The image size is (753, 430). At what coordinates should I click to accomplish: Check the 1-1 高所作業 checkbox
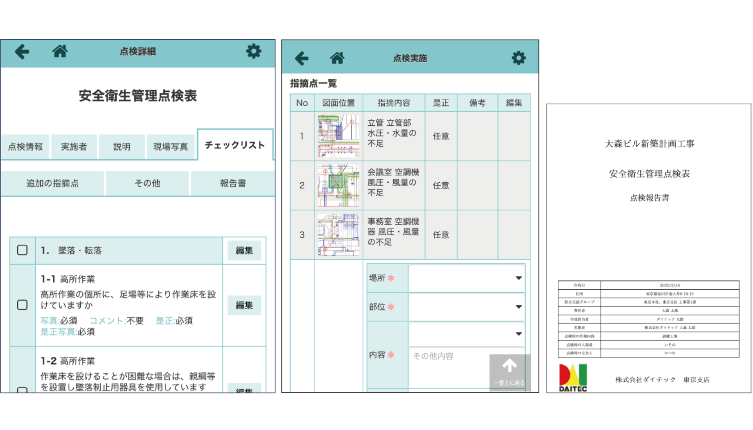tap(22, 305)
